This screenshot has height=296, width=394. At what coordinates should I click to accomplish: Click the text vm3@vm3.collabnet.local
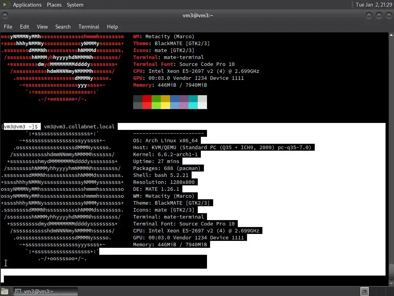(79, 126)
